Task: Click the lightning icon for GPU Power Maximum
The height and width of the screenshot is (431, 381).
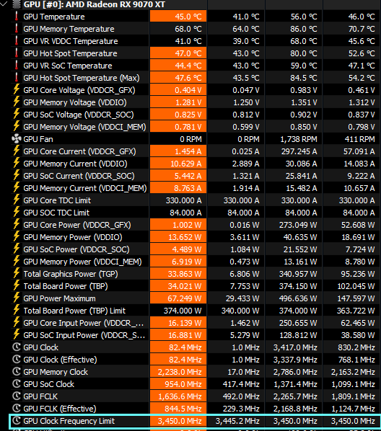Action: click(17, 298)
